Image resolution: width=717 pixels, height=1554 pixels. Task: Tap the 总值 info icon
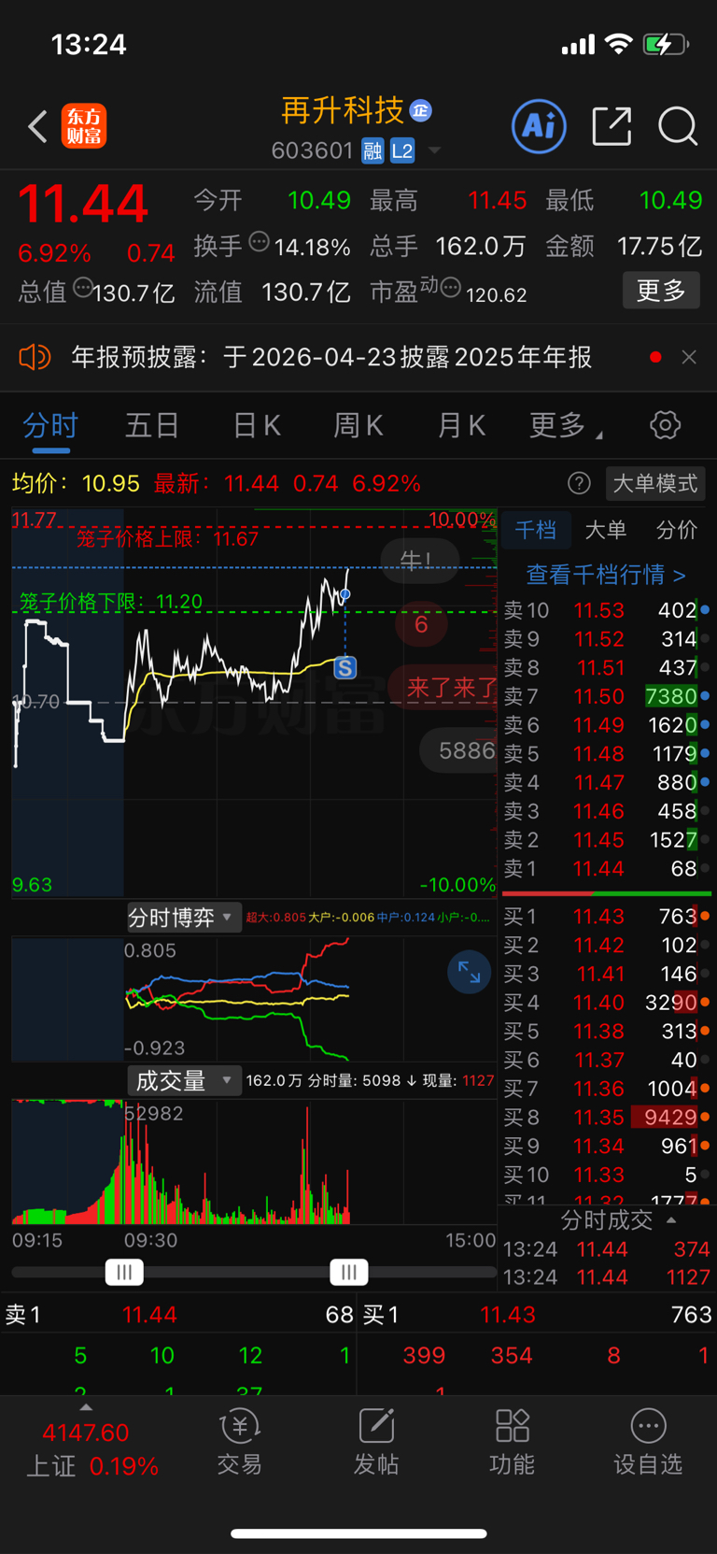click(x=82, y=288)
